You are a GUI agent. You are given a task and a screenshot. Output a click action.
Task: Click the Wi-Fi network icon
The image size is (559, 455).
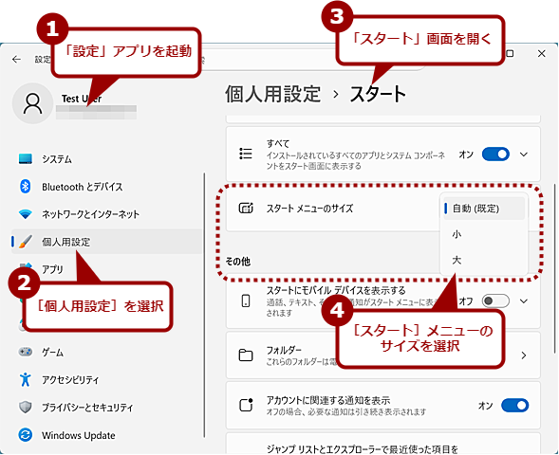coord(26,214)
